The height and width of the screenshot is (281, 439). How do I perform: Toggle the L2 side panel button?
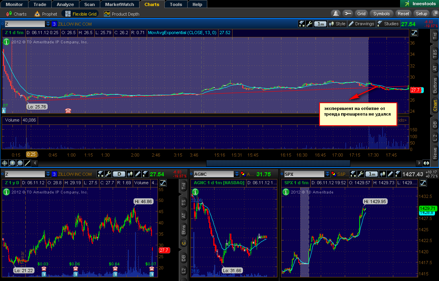pyautogui.click(x=435, y=137)
